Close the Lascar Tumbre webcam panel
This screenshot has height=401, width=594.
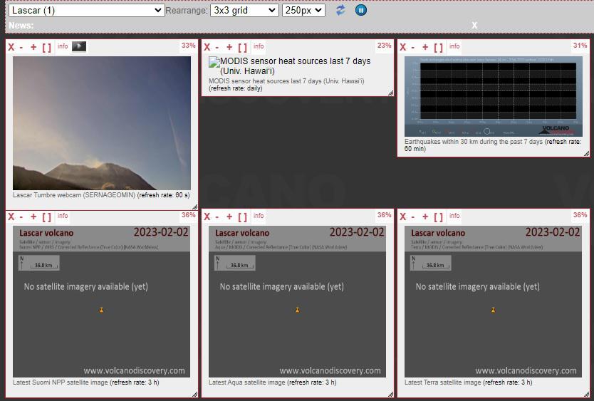(x=11, y=47)
